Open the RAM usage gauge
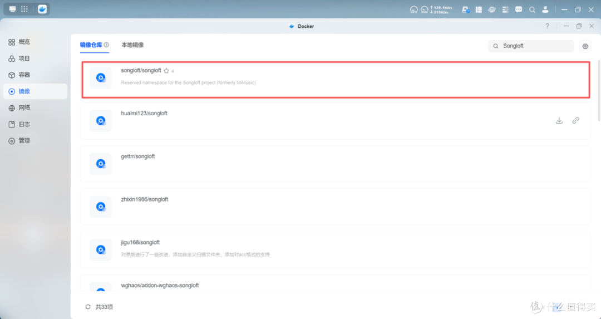The height and width of the screenshot is (319, 601). (424, 9)
